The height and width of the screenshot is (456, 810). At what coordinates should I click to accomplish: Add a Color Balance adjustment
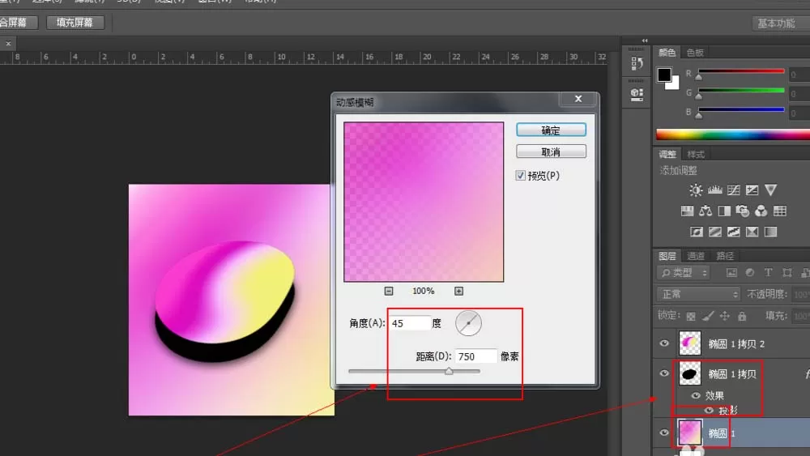pyautogui.click(x=706, y=211)
